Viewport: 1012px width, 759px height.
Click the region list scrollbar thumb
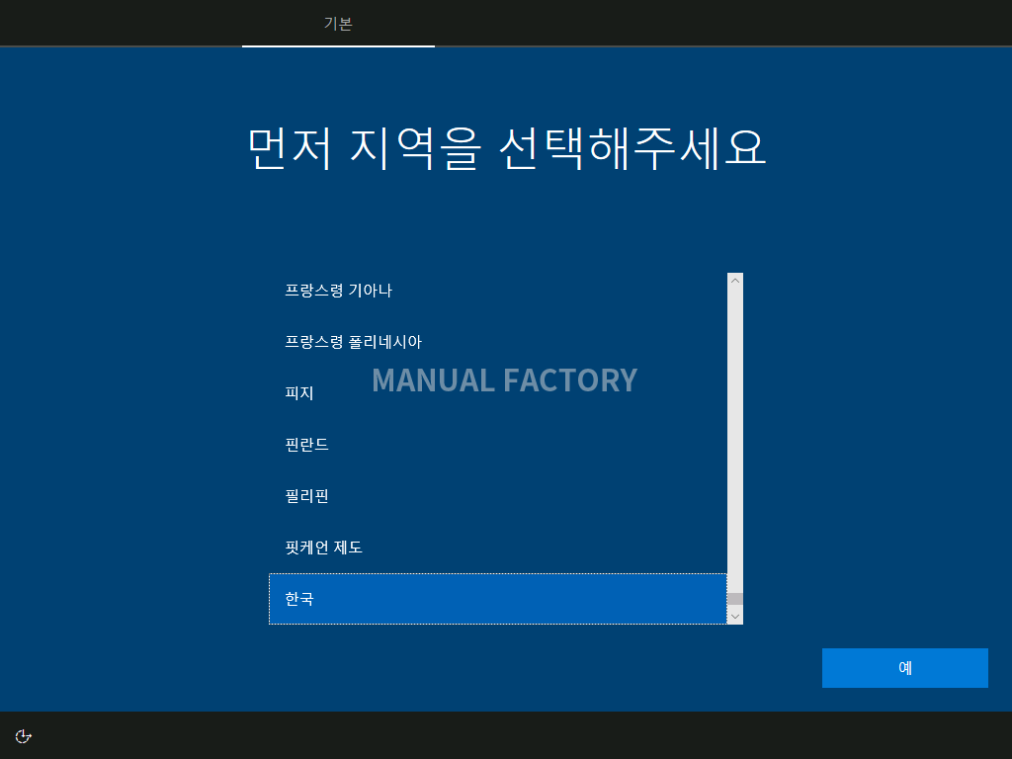(x=735, y=599)
